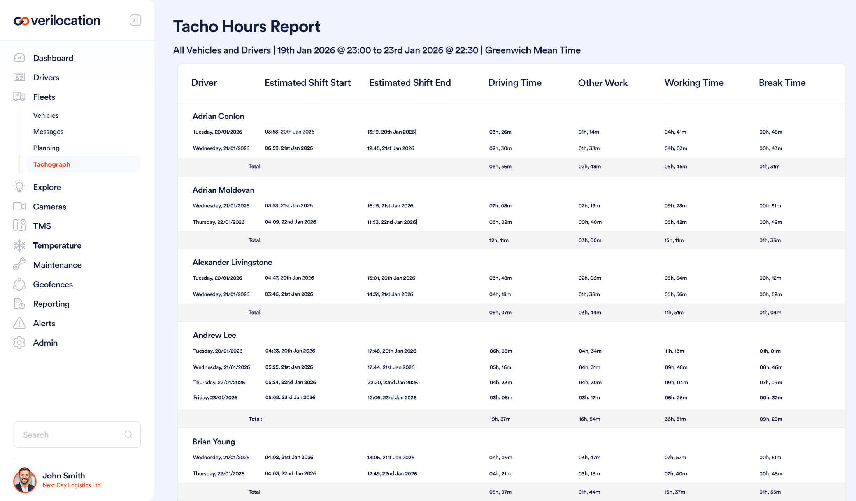Viewport: 856px width, 501px height.
Task: Click the Explore lightbulb icon
Action: pos(19,187)
